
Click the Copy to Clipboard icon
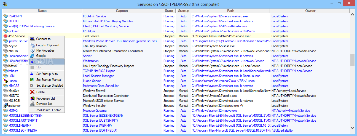tap(32, 45)
